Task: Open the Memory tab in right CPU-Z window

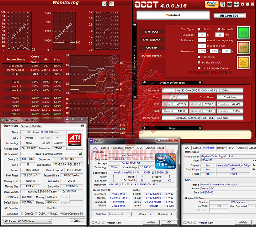Action: coord(221,148)
